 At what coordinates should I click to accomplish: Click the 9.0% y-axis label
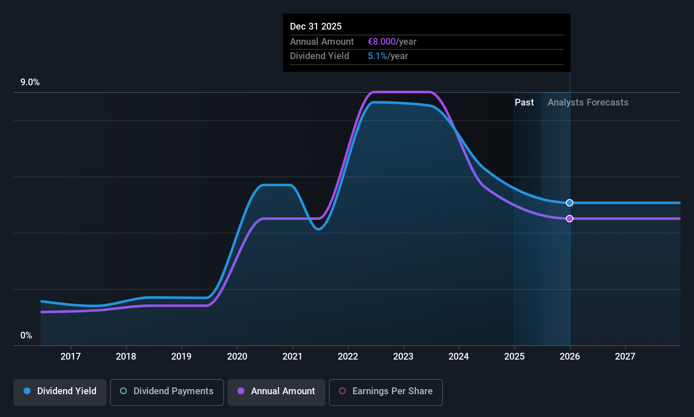(x=30, y=82)
